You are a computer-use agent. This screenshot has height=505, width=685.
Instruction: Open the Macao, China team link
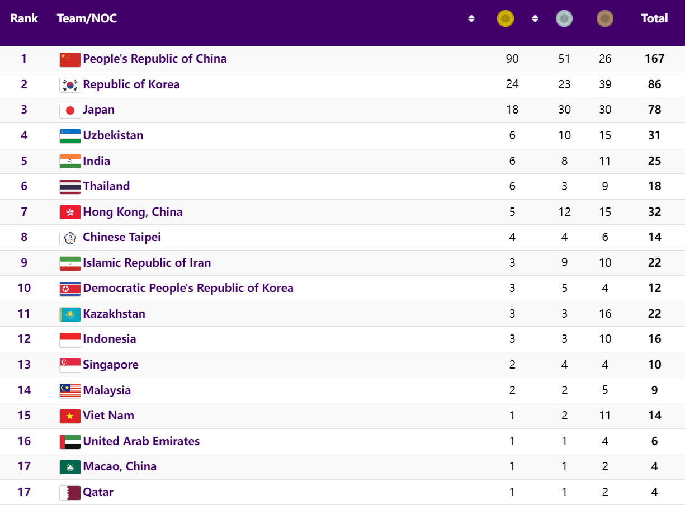(120, 466)
